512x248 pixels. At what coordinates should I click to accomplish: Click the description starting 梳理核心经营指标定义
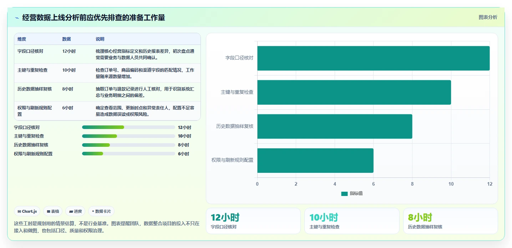pyautogui.click(x=145, y=54)
